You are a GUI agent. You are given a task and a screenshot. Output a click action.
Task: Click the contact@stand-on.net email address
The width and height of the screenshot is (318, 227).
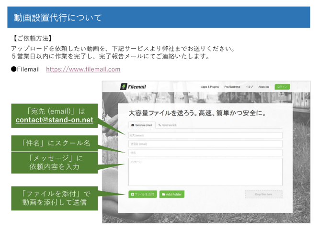click(54, 120)
